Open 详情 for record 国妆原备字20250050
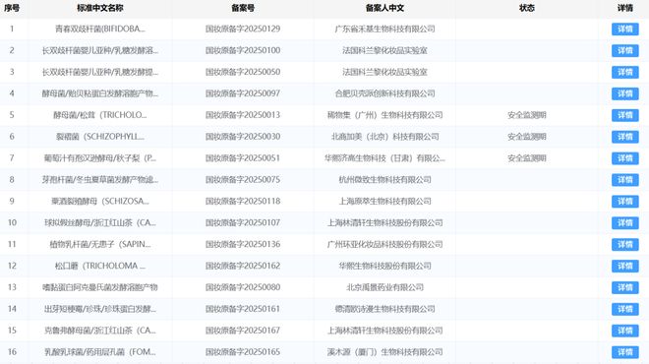649x364 pixels. click(624, 72)
